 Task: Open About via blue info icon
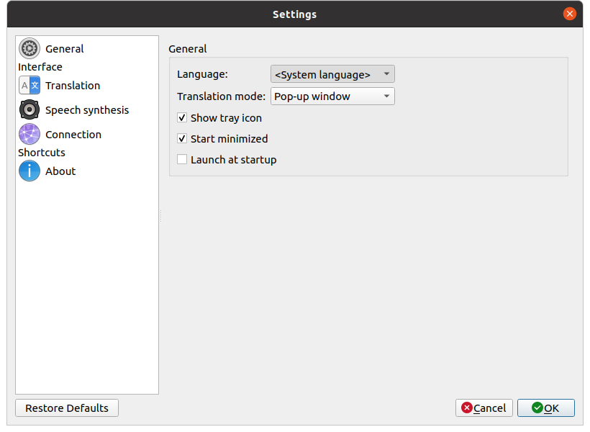(29, 171)
